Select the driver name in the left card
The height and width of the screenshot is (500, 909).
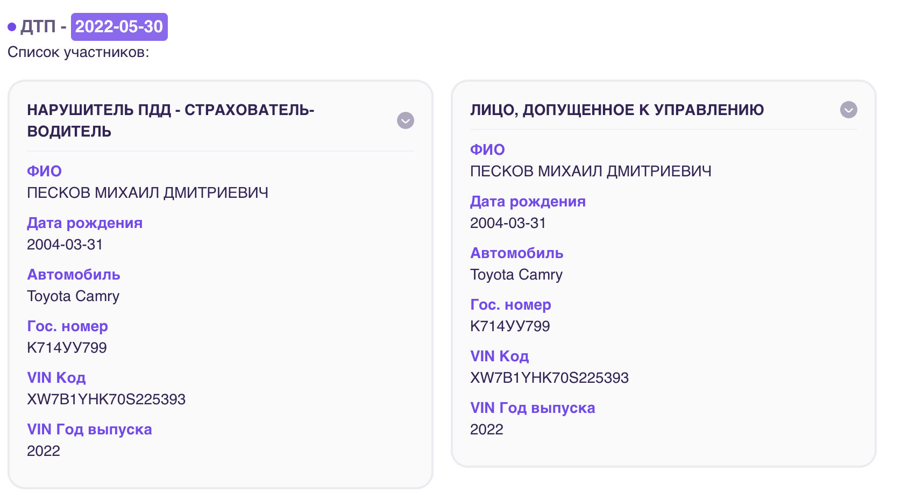pos(147,192)
